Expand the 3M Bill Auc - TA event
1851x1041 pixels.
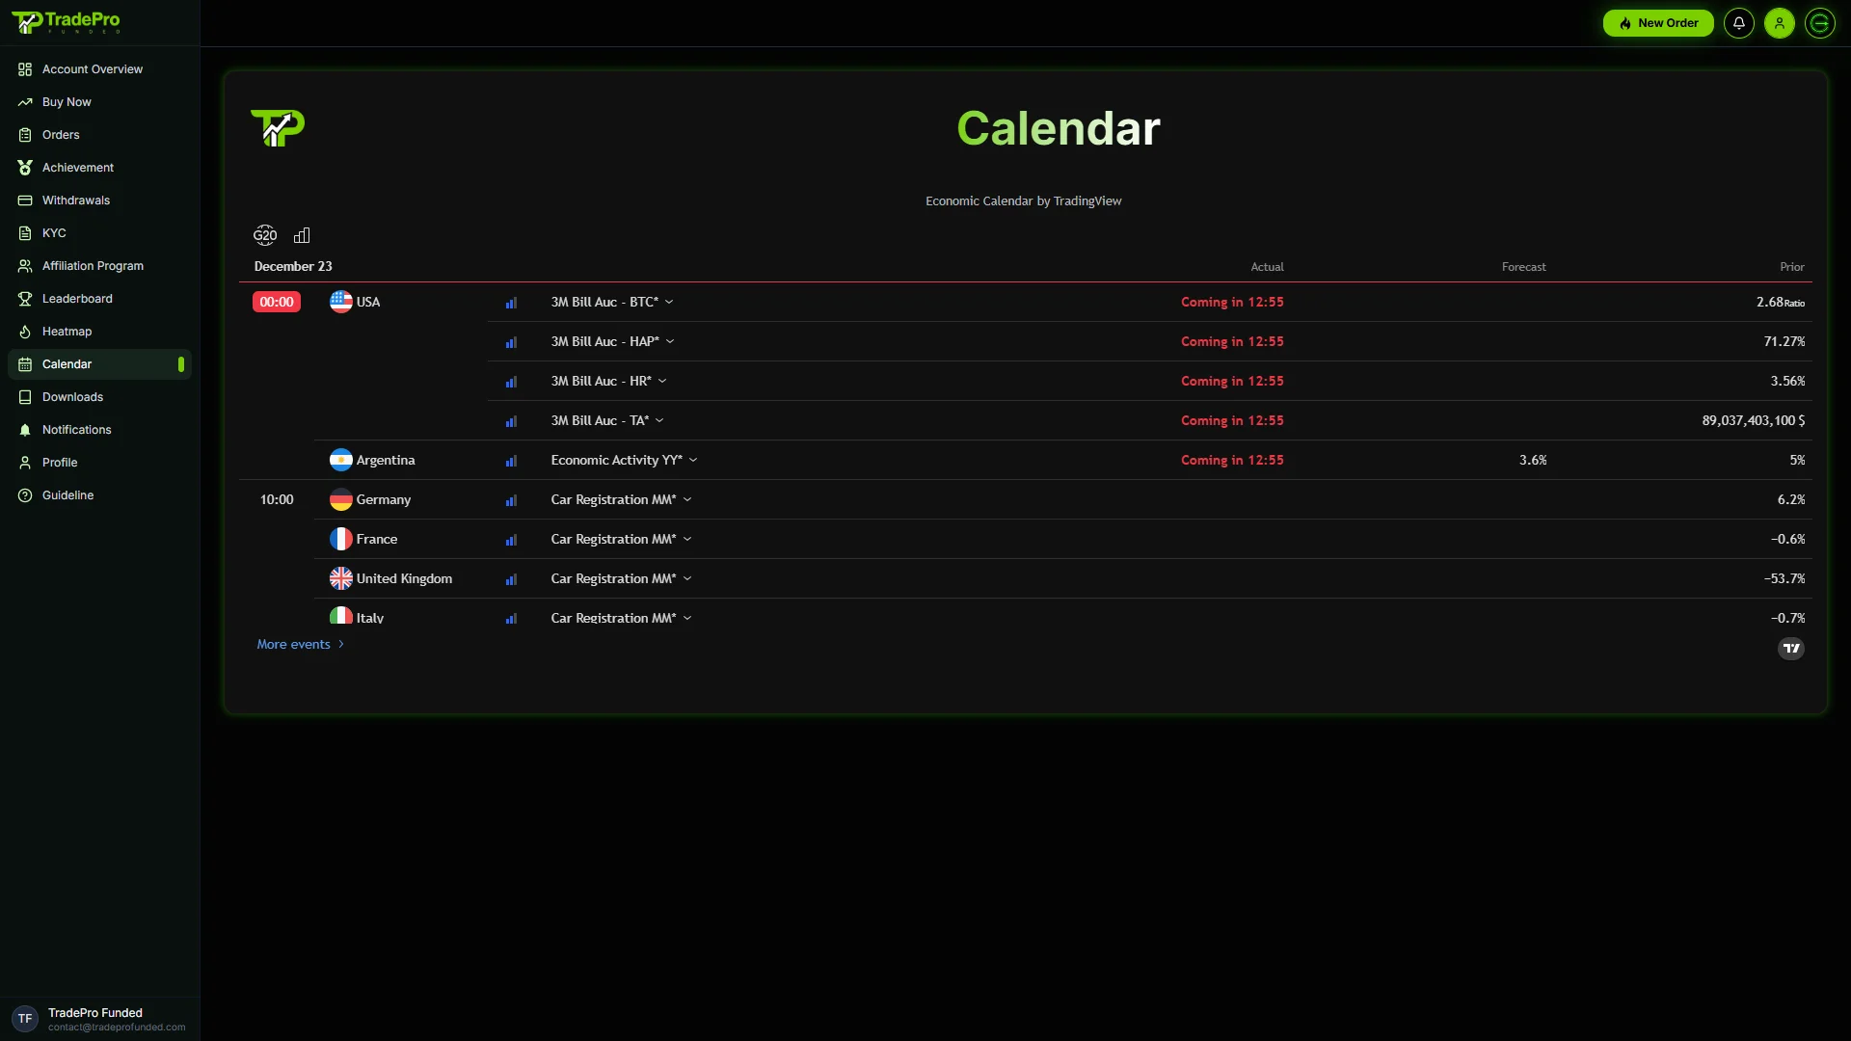(606, 420)
